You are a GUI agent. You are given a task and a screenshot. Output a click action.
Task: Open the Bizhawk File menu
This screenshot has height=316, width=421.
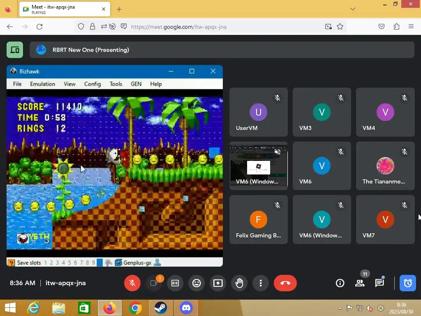click(17, 84)
